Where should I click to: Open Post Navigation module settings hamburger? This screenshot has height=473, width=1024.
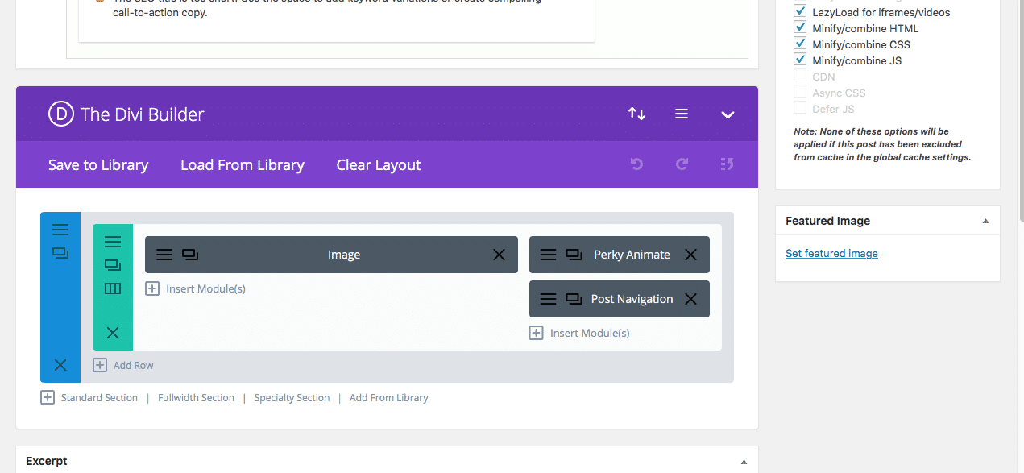[x=549, y=299]
